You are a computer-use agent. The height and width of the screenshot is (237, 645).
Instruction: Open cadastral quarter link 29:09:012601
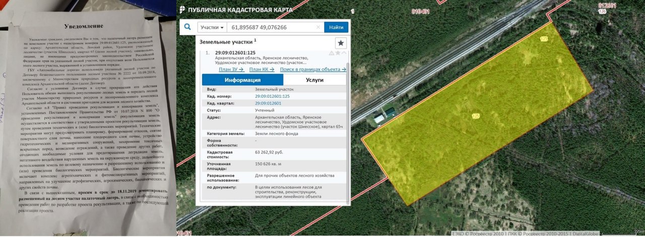tap(268, 103)
